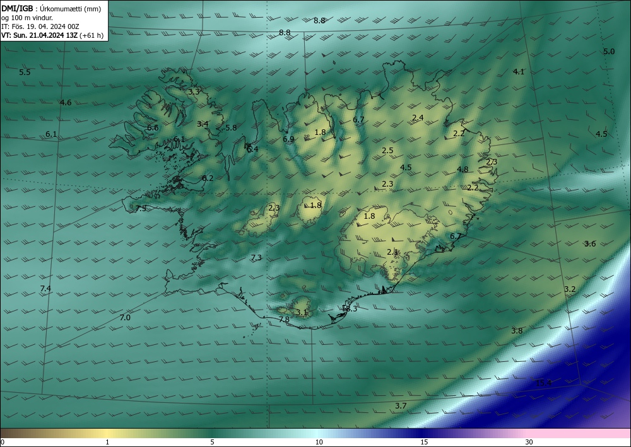This screenshot has height=447, width=631.
Task: Select the 3.1 value on the southern glacier
Action: click(x=302, y=312)
